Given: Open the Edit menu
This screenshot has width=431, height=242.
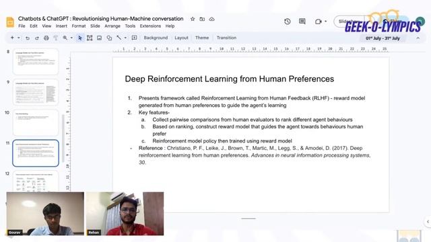Looking at the screenshot, I should click(x=34, y=26).
